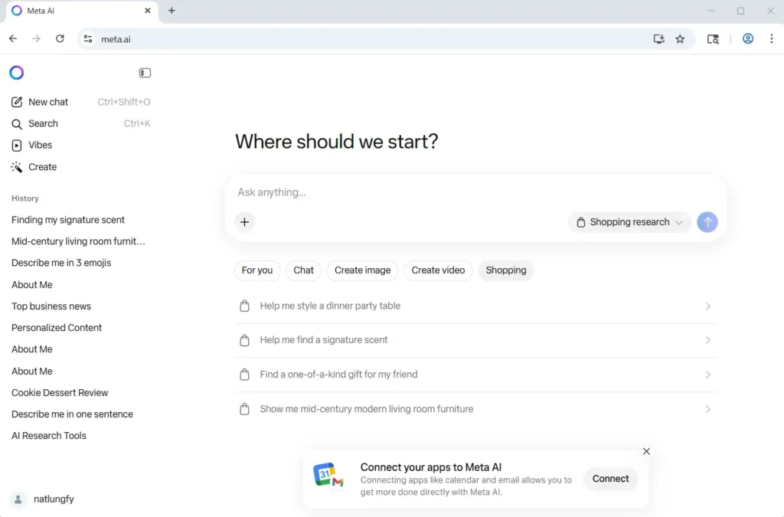The width and height of the screenshot is (784, 517).
Task: Open the Shopping research dropdown
Action: 628,222
